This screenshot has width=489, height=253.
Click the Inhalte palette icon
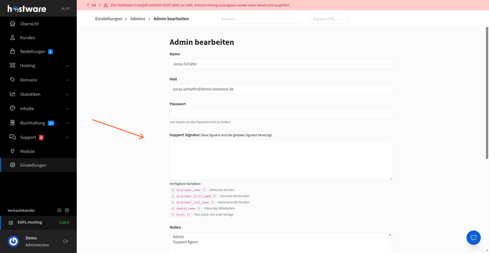point(13,108)
